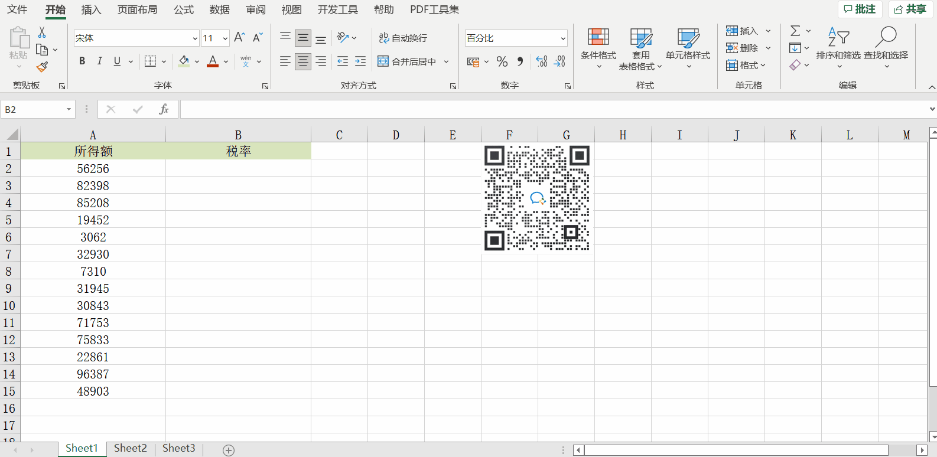The image size is (937, 457).
Task: Click the AutoSum sigma icon
Action: click(x=795, y=31)
